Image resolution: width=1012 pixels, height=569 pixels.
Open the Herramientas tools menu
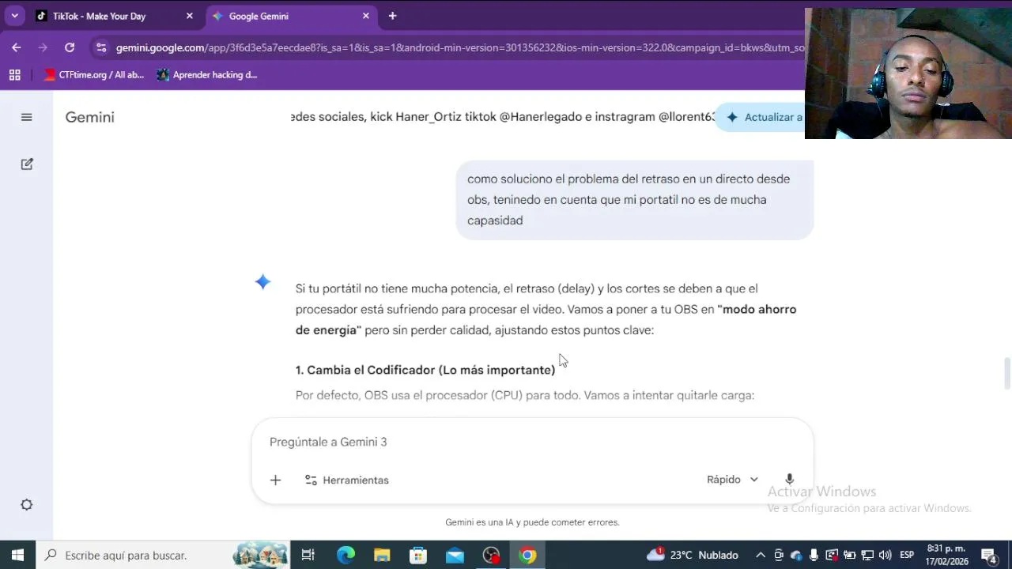pos(346,480)
